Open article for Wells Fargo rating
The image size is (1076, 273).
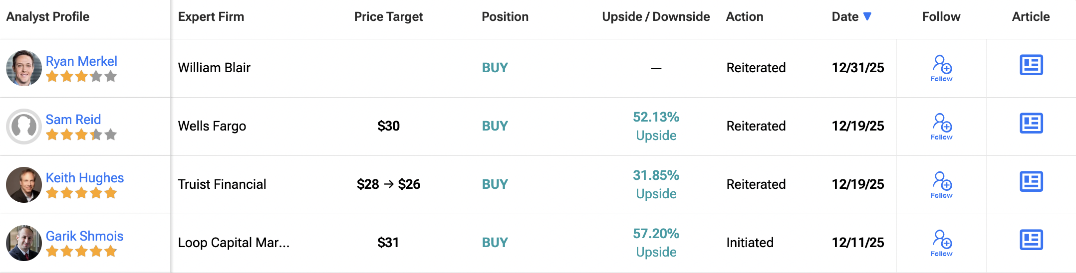pyautogui.click(x=1031, y=124)
